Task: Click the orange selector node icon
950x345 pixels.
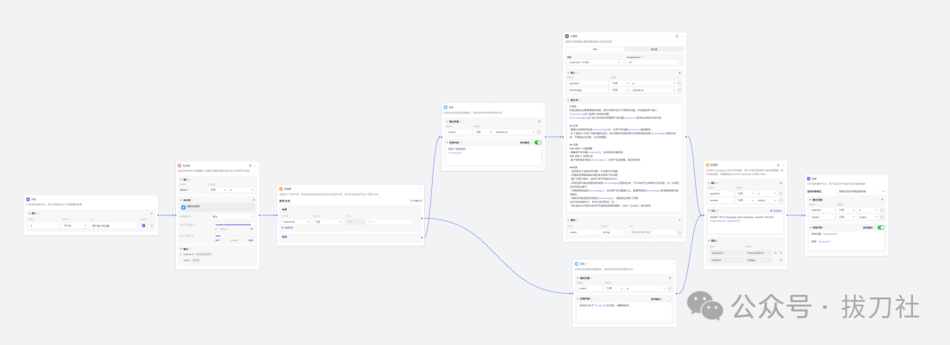Action: [281, 189]
